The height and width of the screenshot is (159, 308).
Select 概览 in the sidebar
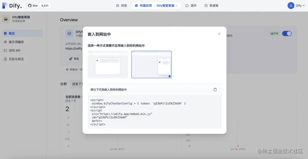click(x=23, y=33)
